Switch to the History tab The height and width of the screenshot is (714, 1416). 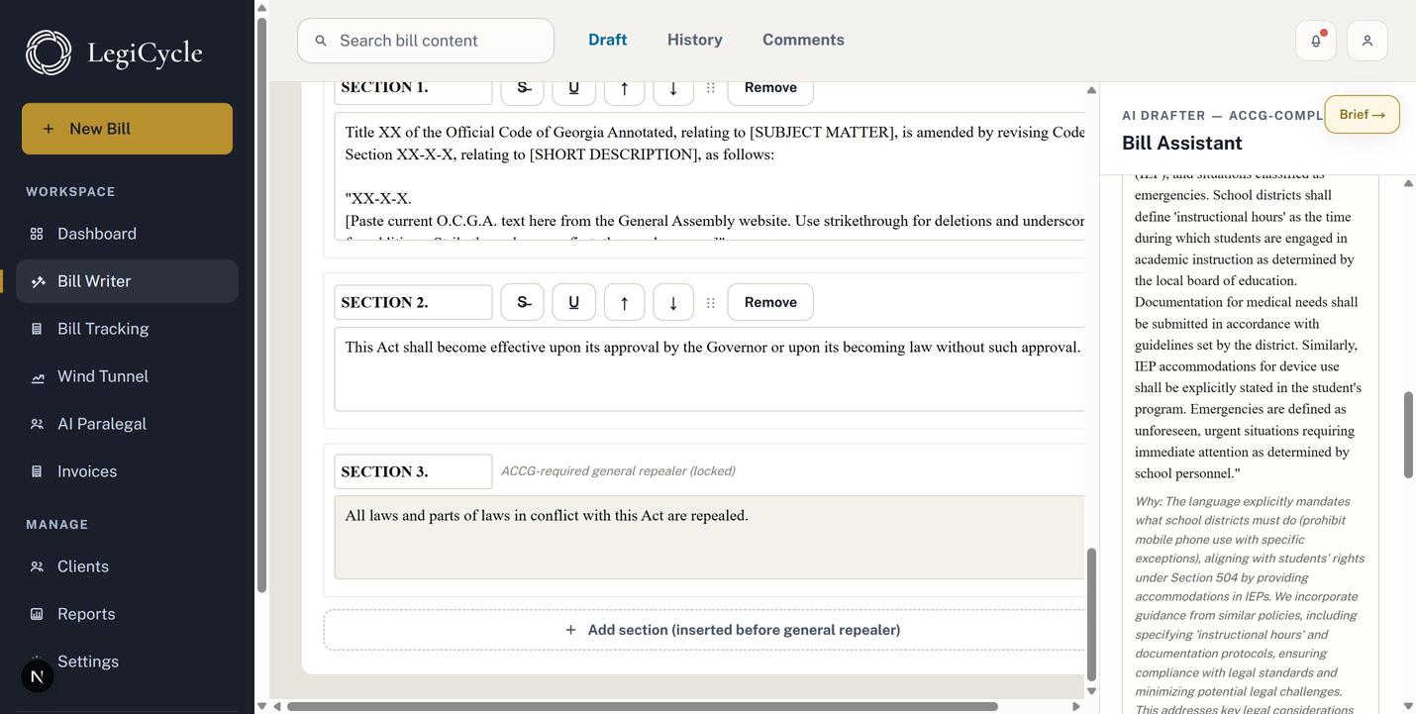(695, 40)
